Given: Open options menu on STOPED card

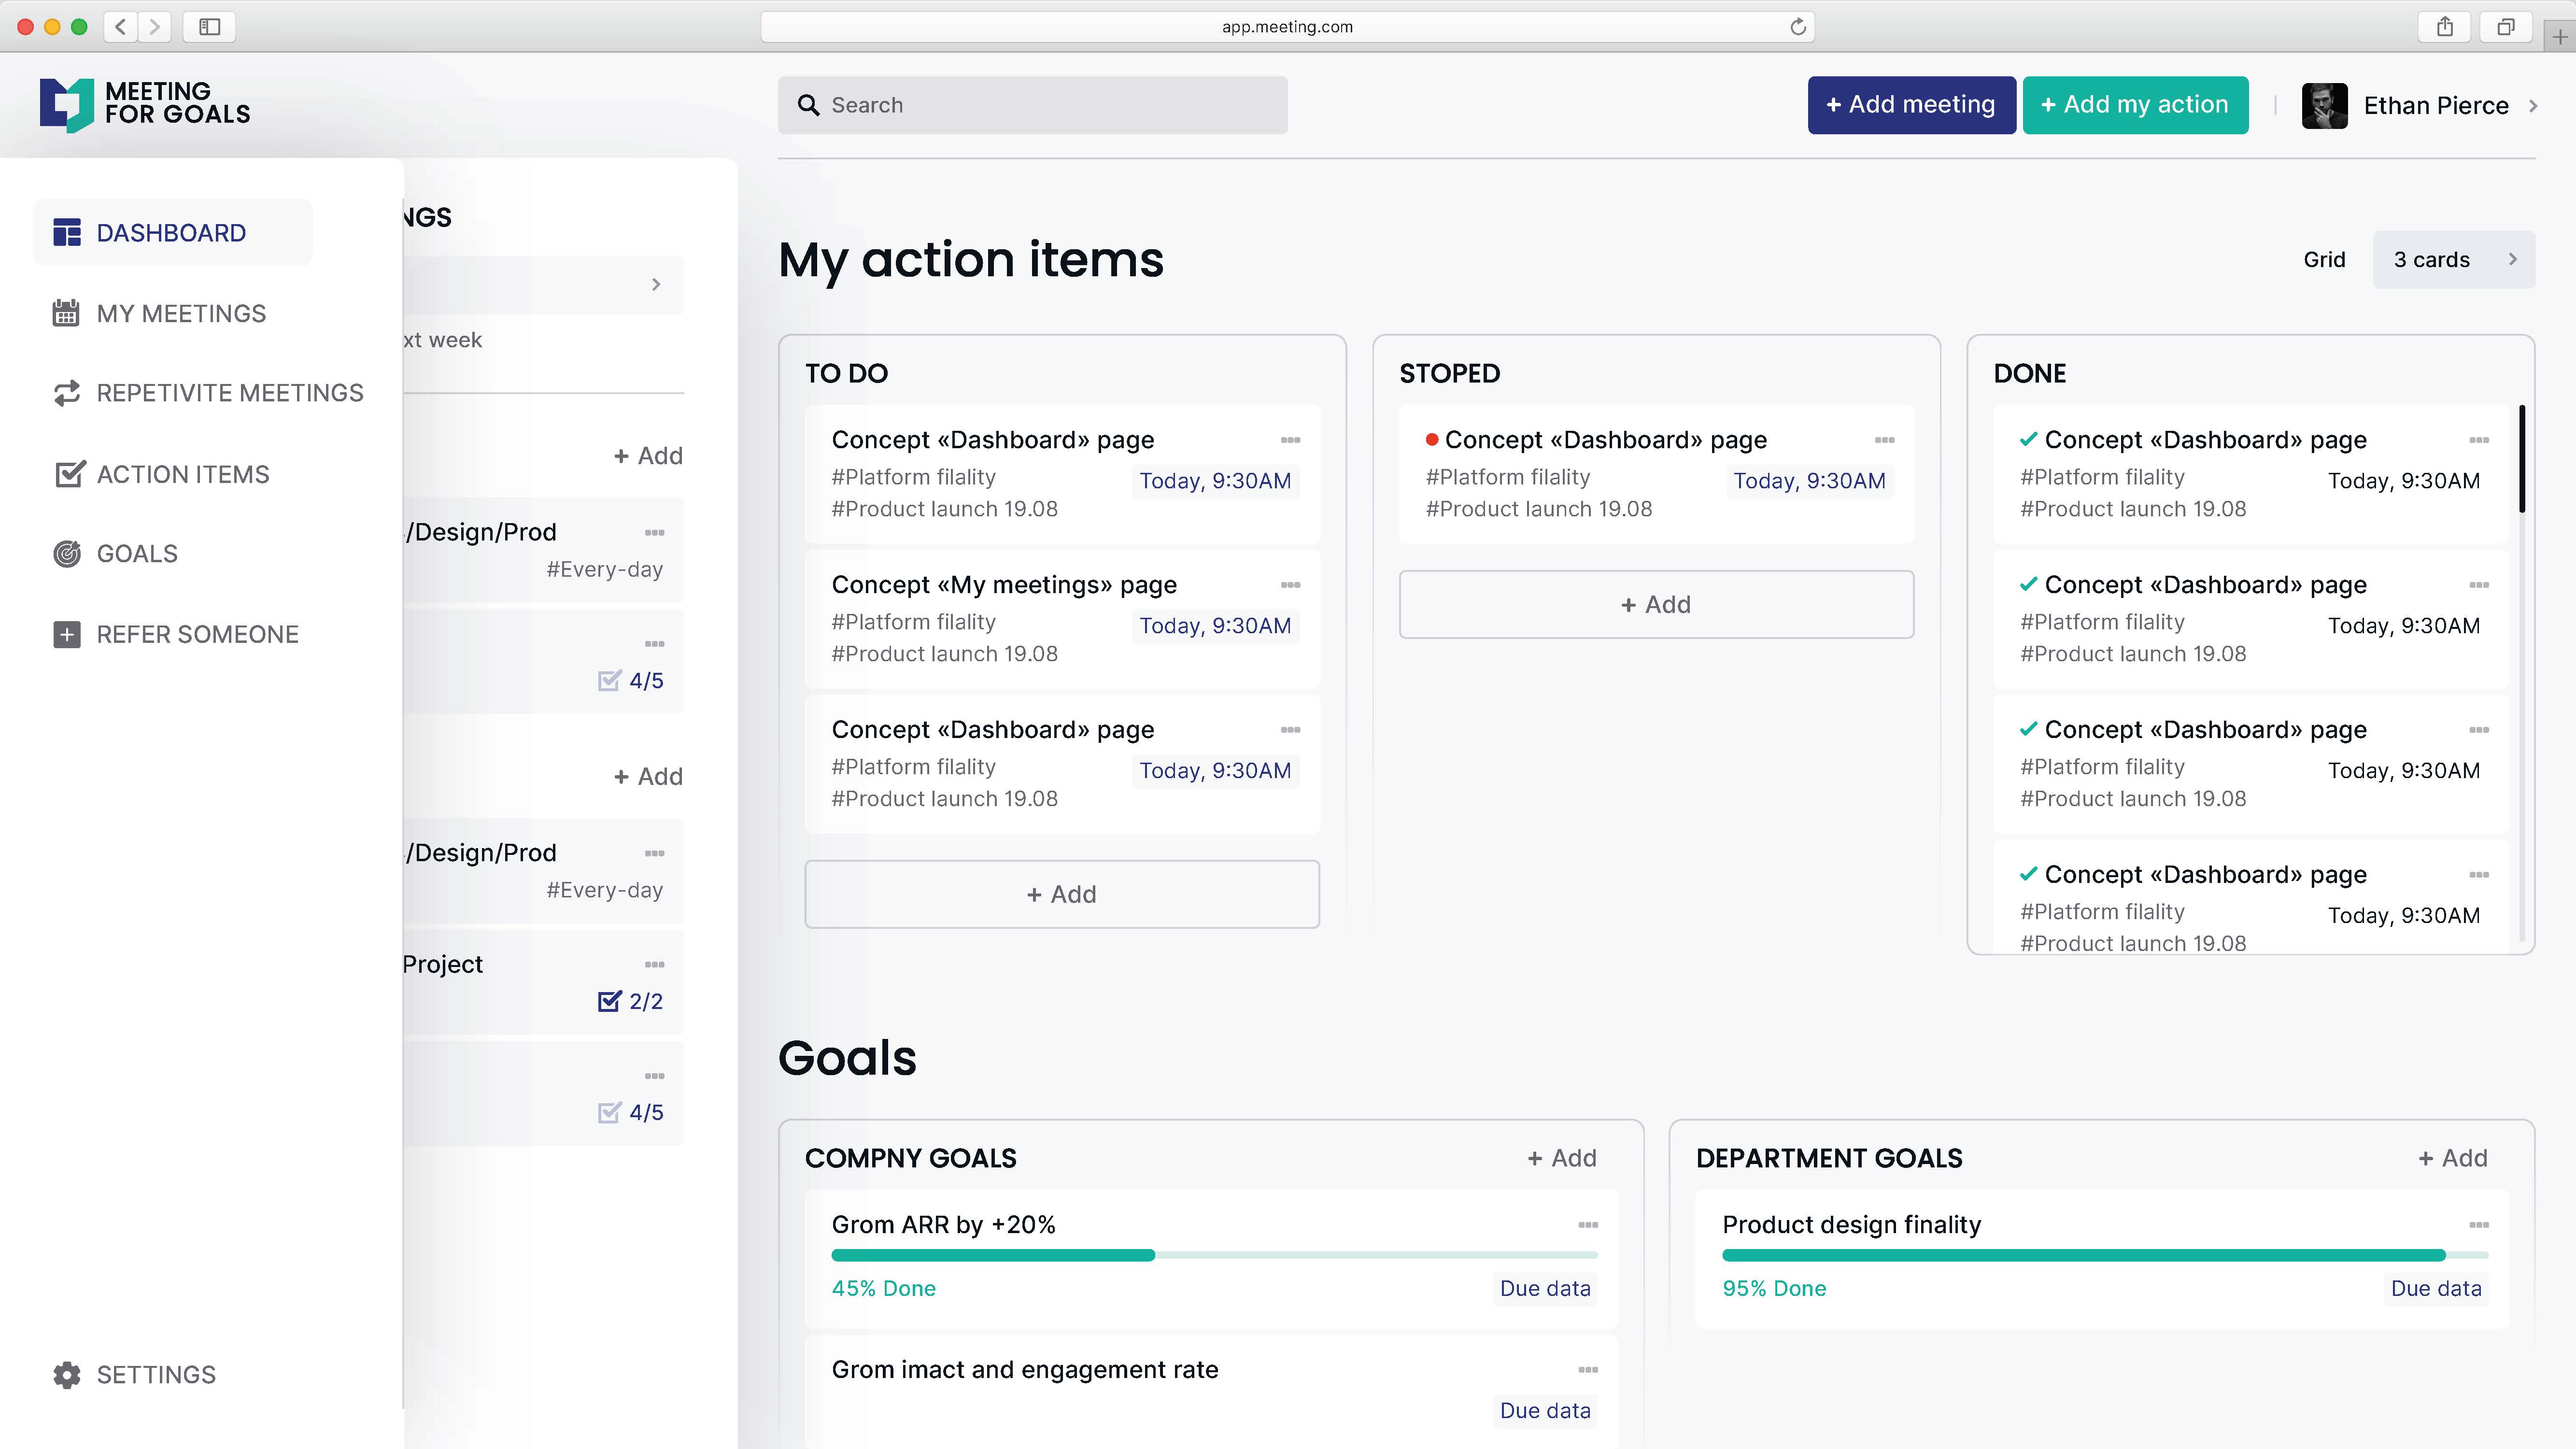Looking at the screenshot, I should point(1884,440).
